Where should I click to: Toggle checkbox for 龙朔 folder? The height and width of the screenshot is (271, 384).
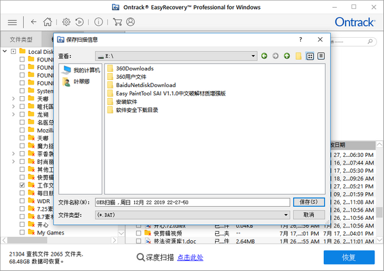22,115
